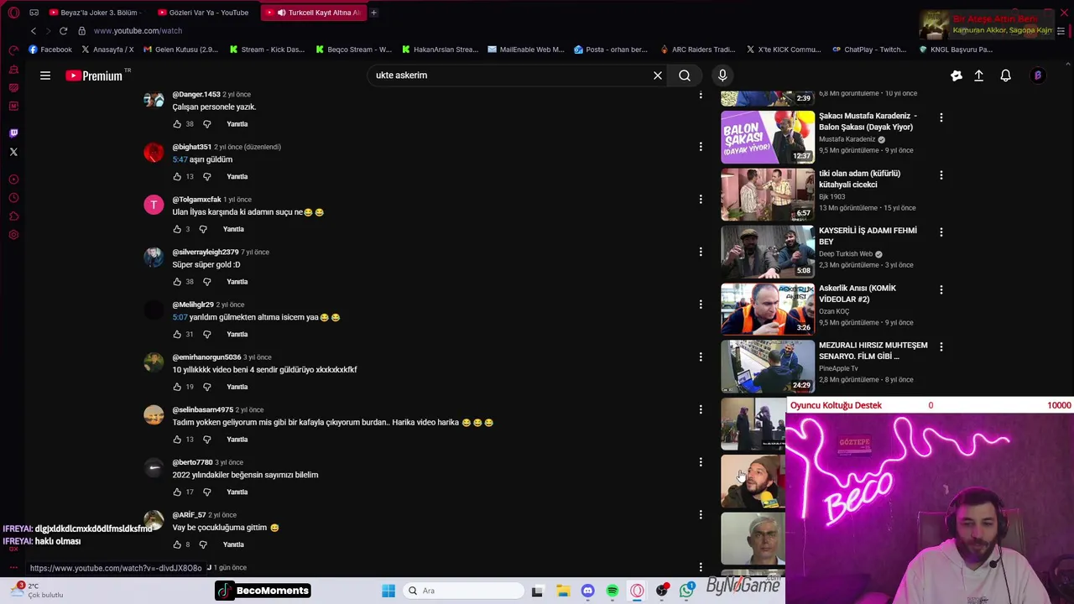Screen dimensions: 1074x604
Task: Open File Explorer from the taskbar
Action: [x=563, y=591]
